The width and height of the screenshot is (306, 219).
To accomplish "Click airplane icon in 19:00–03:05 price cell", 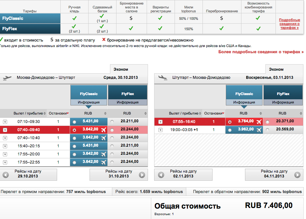I will pyautogui.click(x=259, y=130).
